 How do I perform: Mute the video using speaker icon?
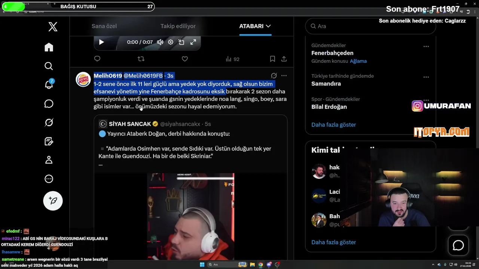(x=160, y=42)
